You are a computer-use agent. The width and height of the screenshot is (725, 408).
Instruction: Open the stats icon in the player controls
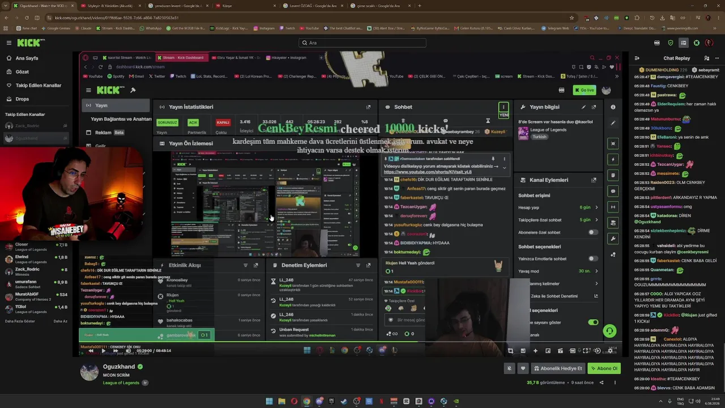[523, 351]
